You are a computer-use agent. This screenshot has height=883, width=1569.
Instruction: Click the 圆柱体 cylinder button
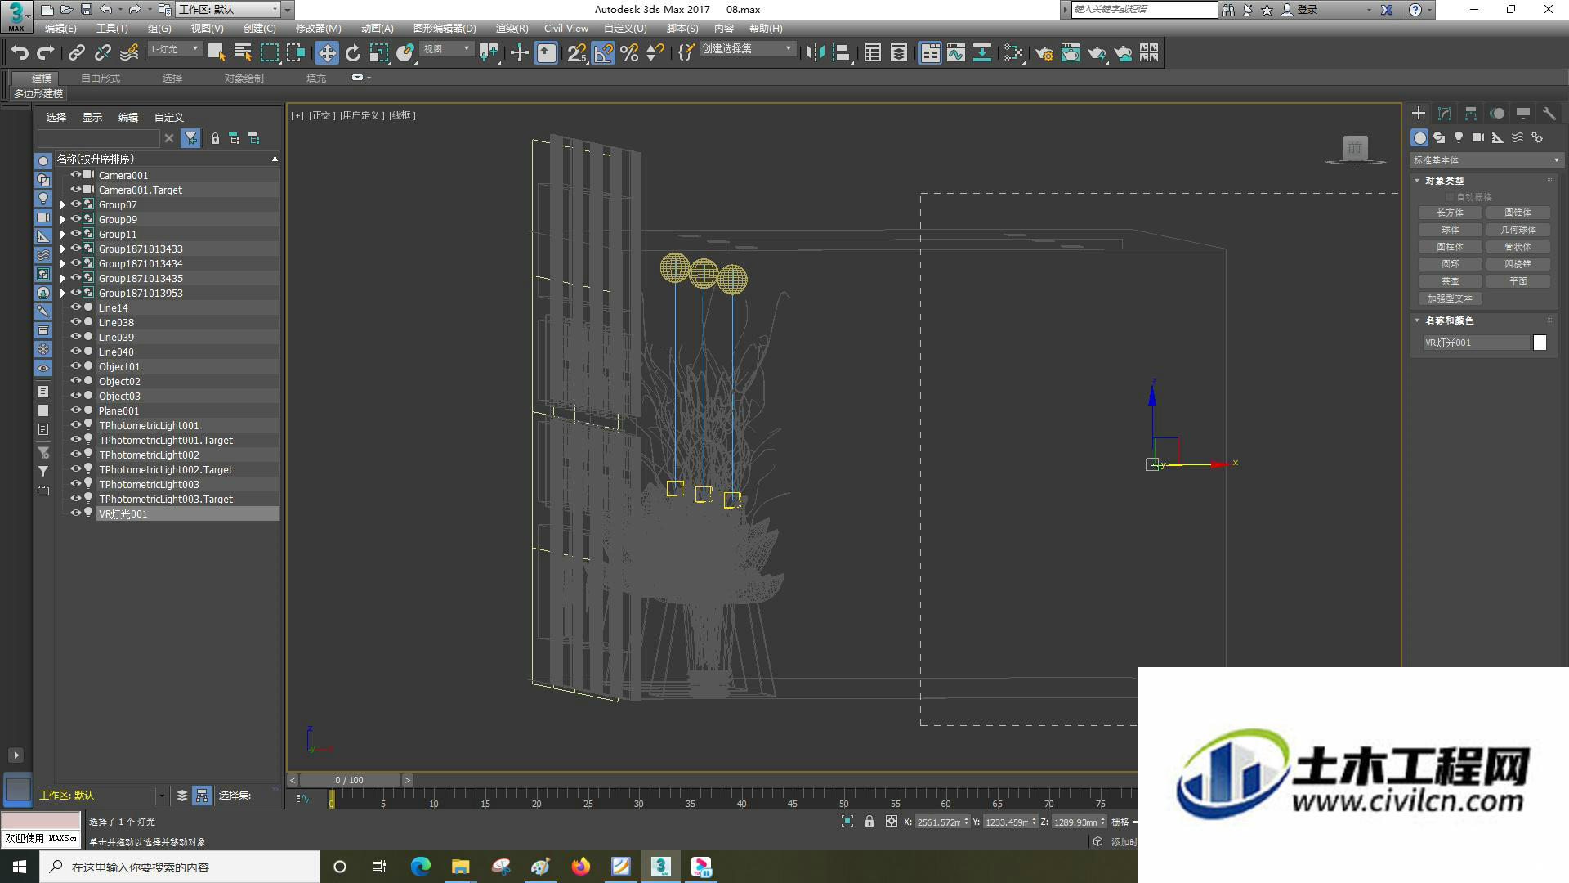1451,247
